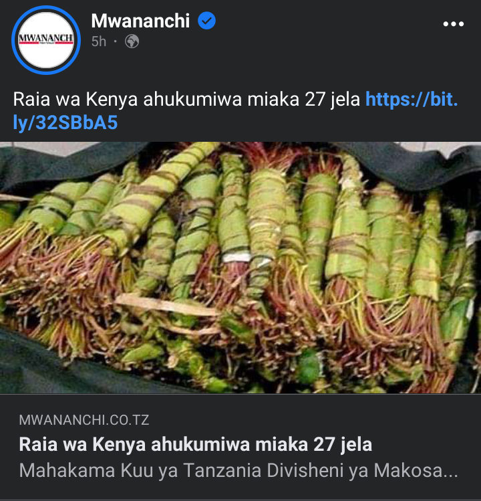Tap the blue story ring around the avatar

pos(46,40)
